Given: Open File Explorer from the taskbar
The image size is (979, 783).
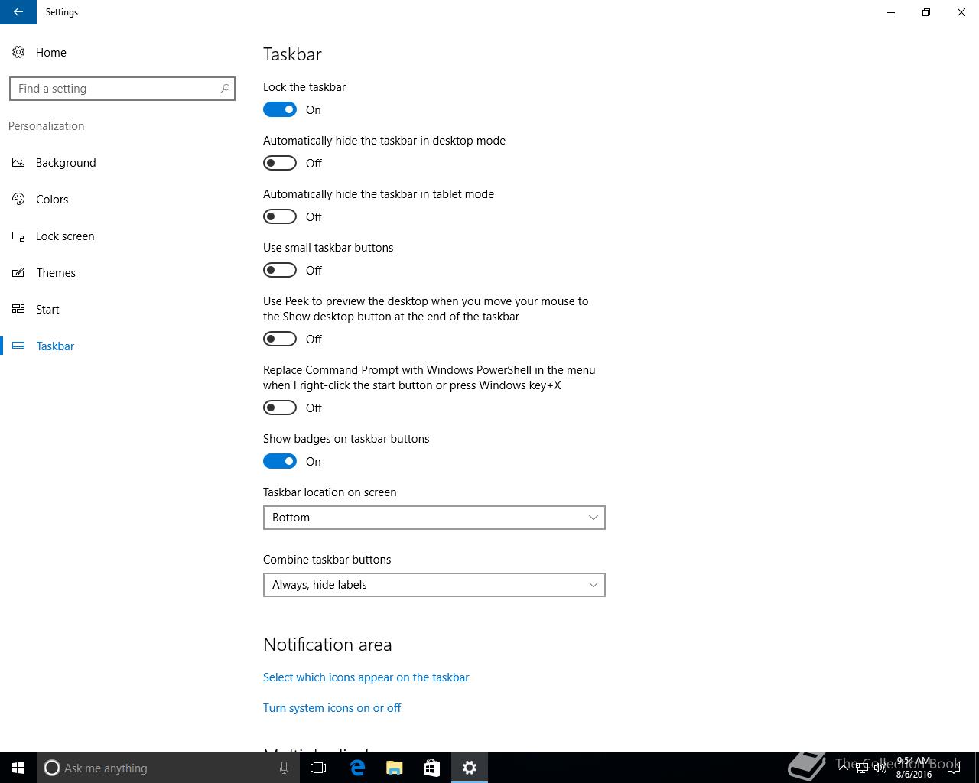Looking at the screenshot, I should pyautogui.click(x=395, y=768).
